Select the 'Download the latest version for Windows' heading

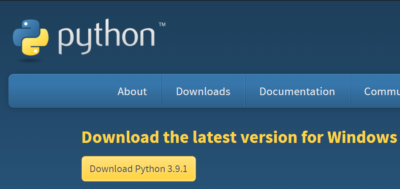(x=239, y=137)
